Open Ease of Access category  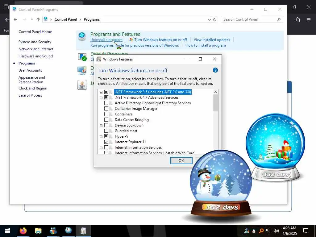30,95
